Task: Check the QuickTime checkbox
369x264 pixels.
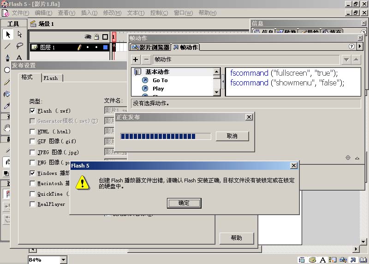Action: tap(32, 194)
